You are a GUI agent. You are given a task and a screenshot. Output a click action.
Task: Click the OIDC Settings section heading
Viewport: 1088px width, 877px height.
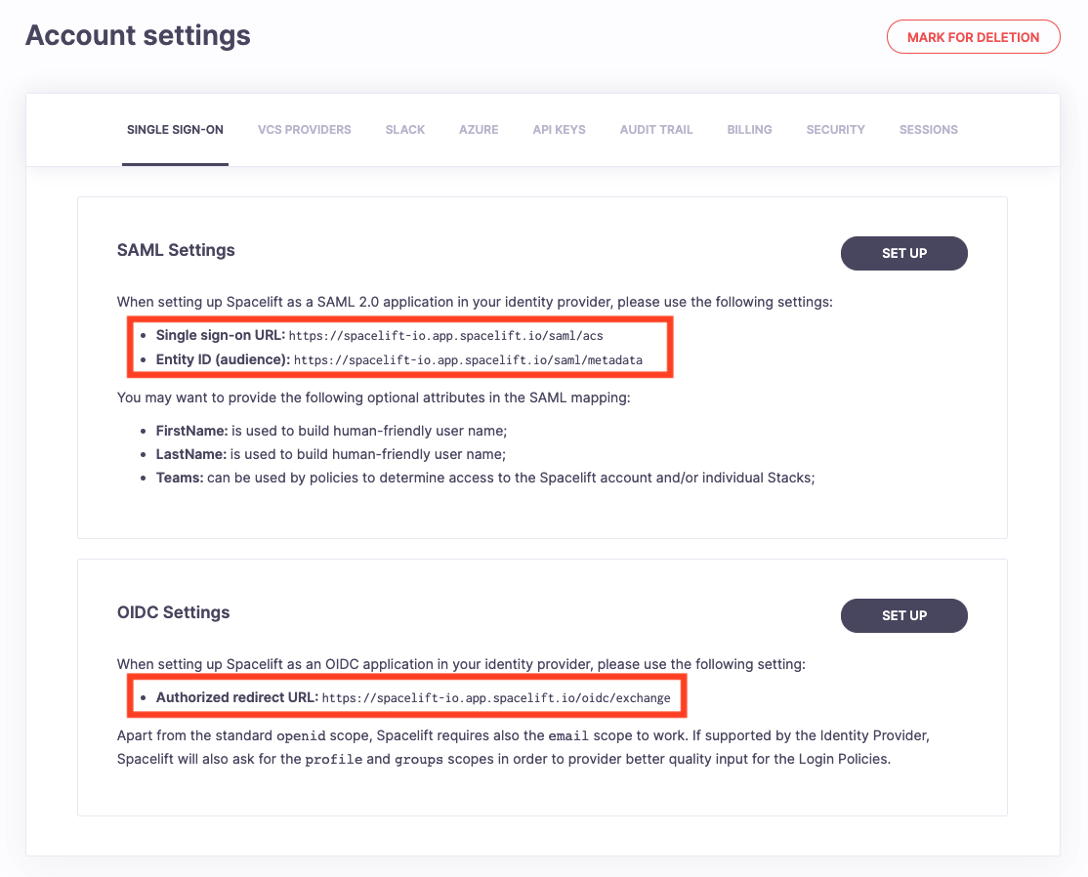coord(173,612)
